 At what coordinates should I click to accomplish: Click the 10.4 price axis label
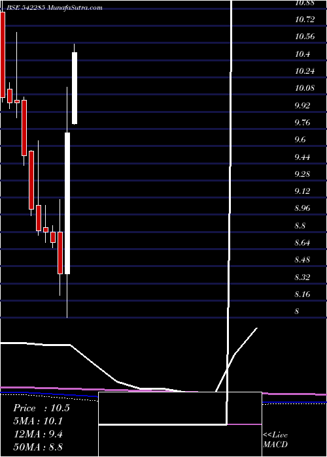point(302,54)
